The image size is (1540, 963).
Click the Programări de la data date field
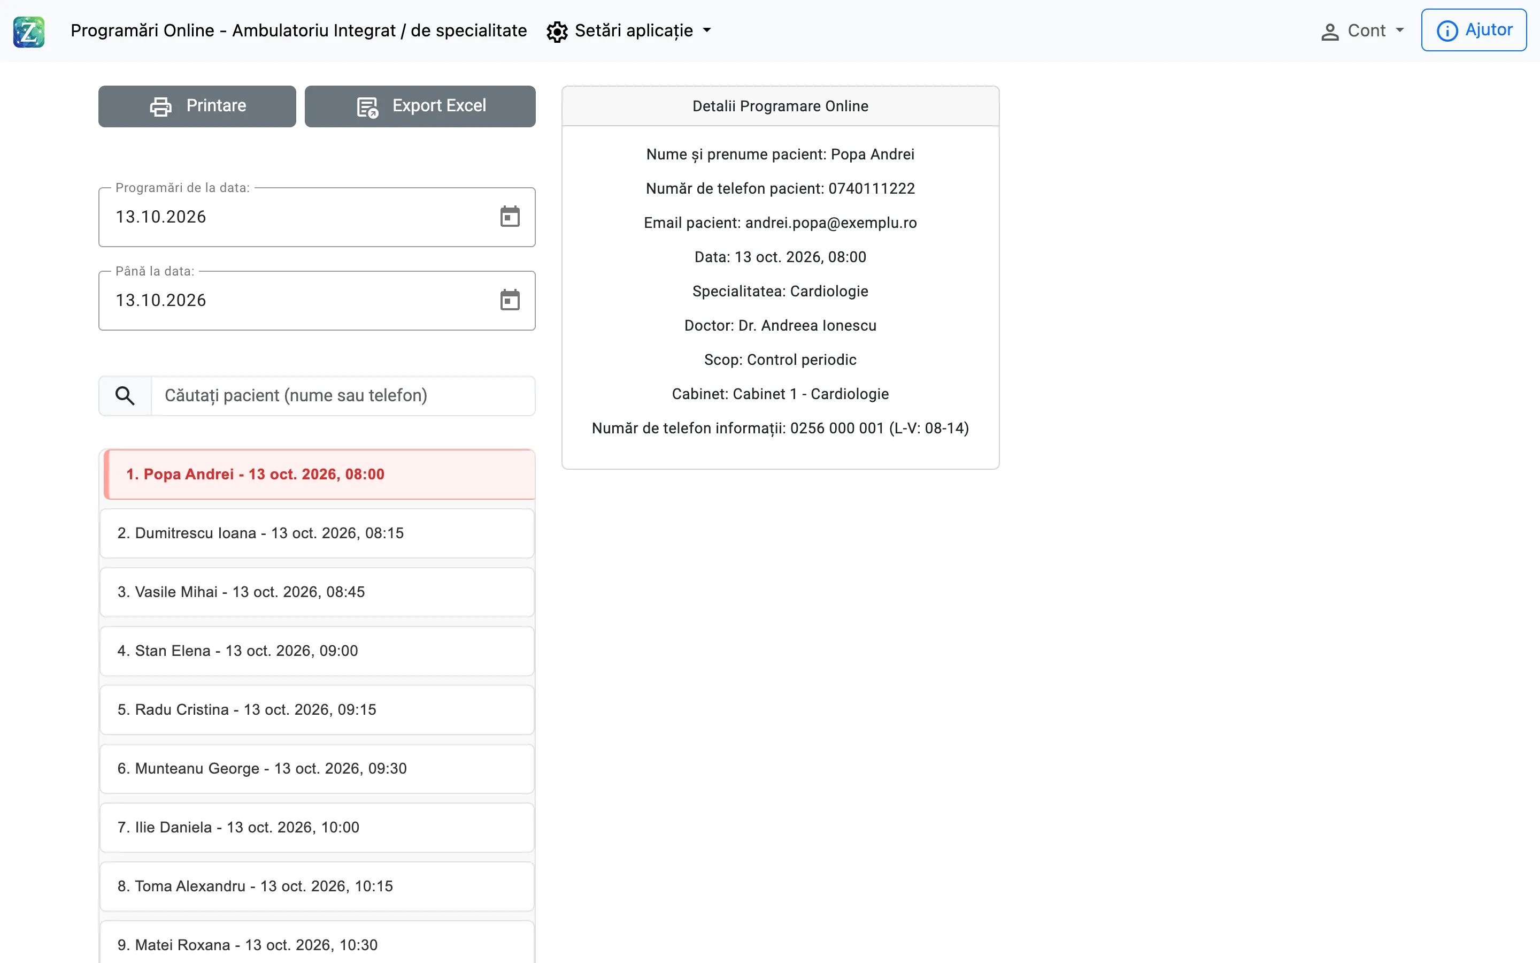(x=317, y=217)
